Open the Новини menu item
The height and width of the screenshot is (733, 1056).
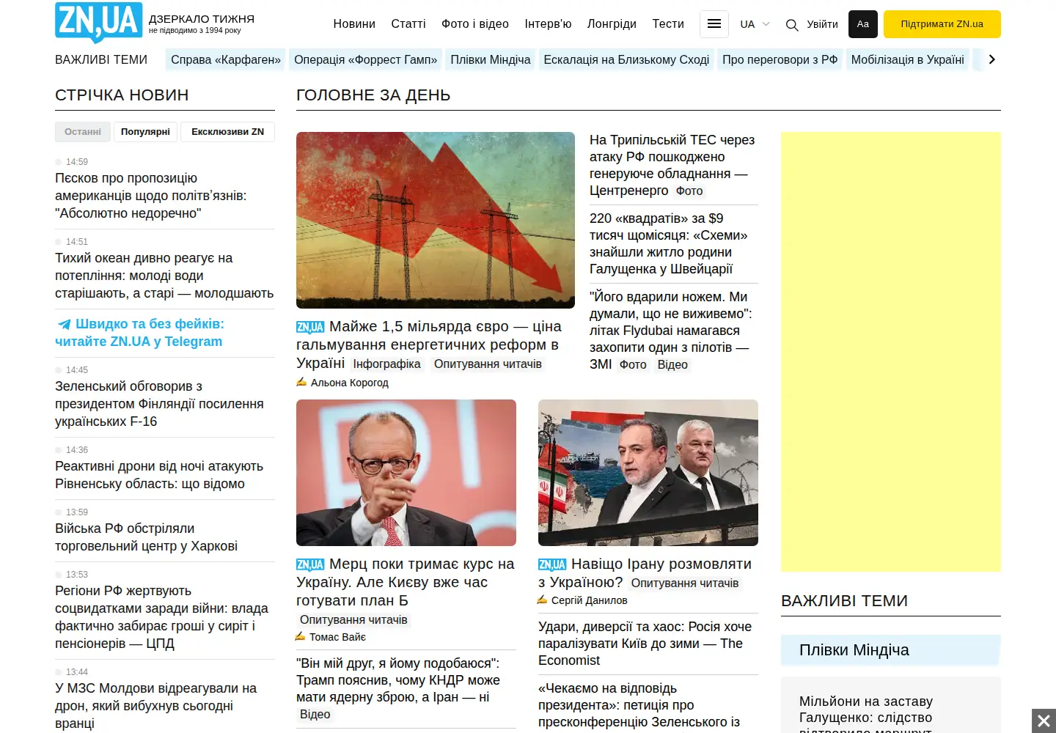(354, 24)
